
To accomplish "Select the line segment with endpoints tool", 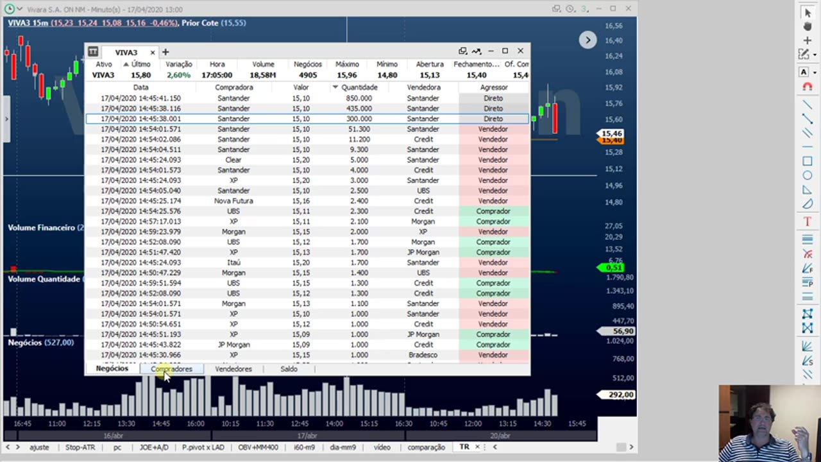I will (808, 119).
